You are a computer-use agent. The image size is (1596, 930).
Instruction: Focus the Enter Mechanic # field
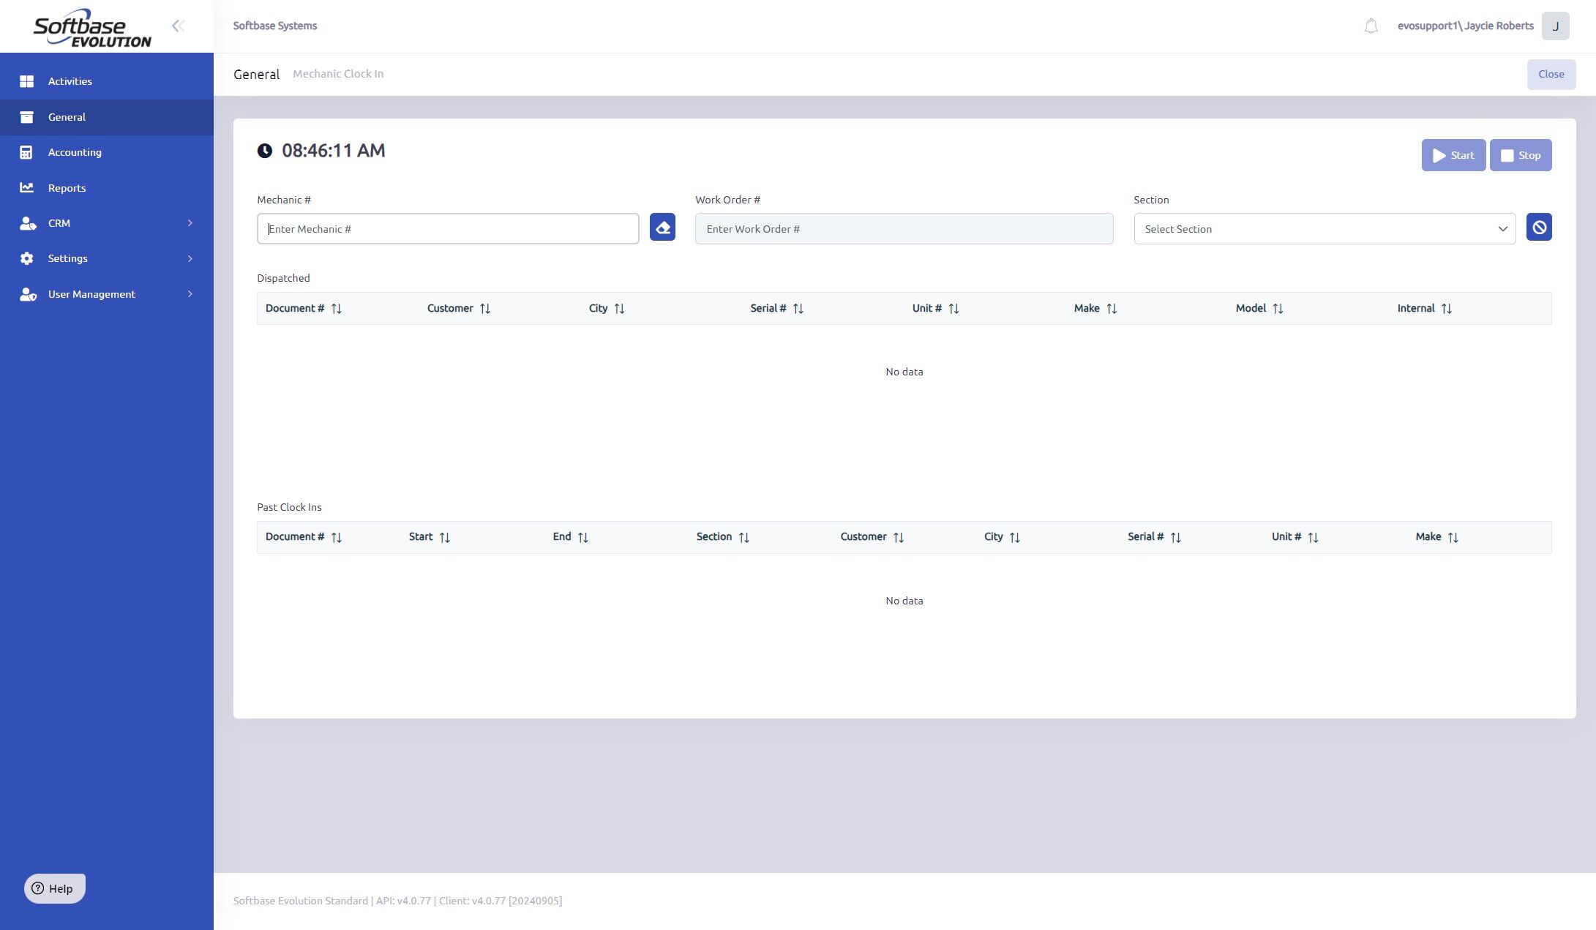pyautogui.click(x=447, y=229)
